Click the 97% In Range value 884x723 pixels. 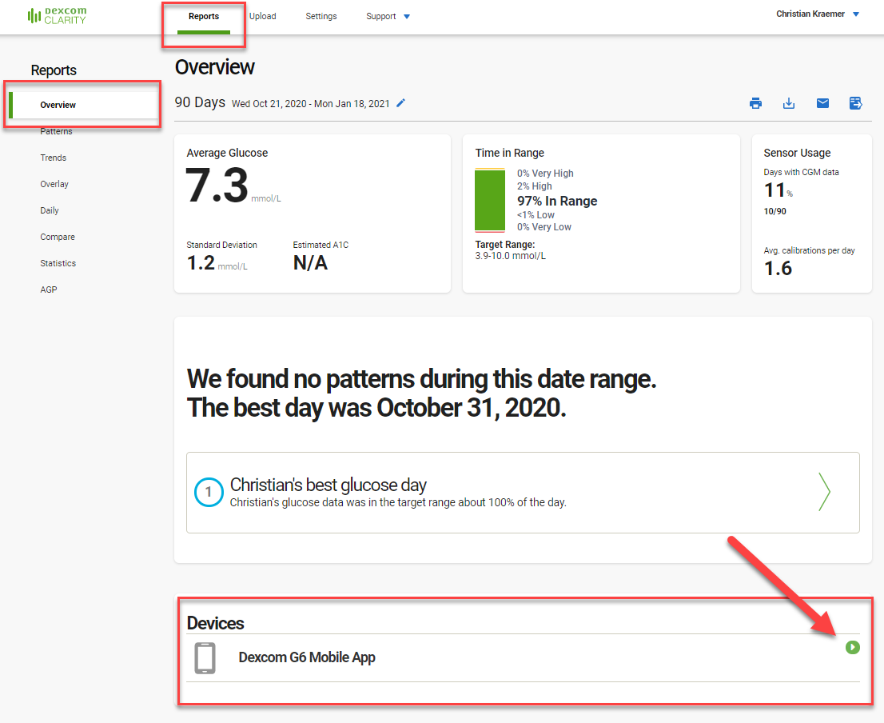(557, 202)
